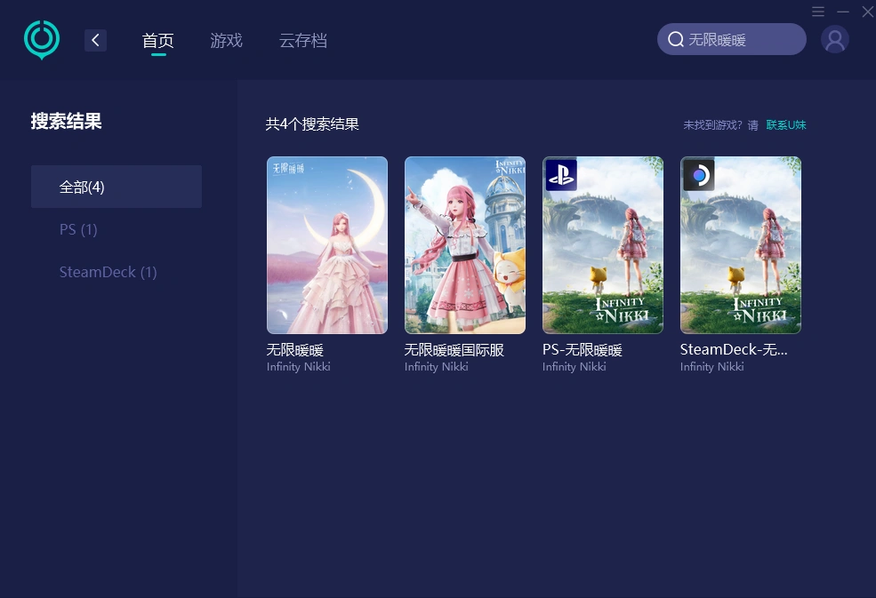Screen dimensions: 876x598
Task: Open the 无限暖暖国际服 cover thumbnail
Action: pos(464,245)
